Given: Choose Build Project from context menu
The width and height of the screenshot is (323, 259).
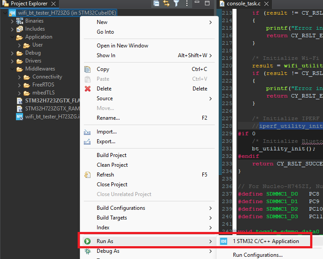Looking at the screenshot, I should click(111, 155).
